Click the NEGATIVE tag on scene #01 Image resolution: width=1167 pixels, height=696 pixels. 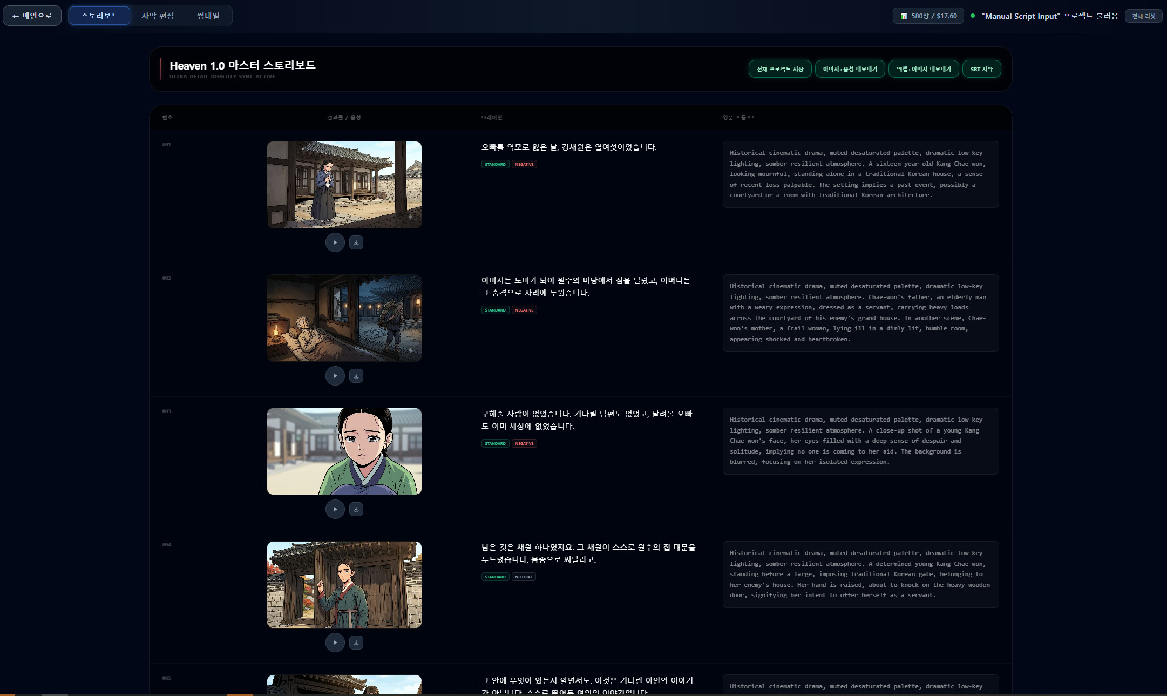pyautogui.click(x=524, y=164)
